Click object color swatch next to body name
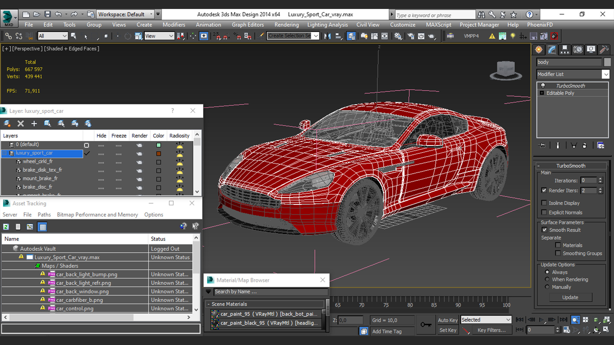614x345 pixels. click(x=607, y=62)
